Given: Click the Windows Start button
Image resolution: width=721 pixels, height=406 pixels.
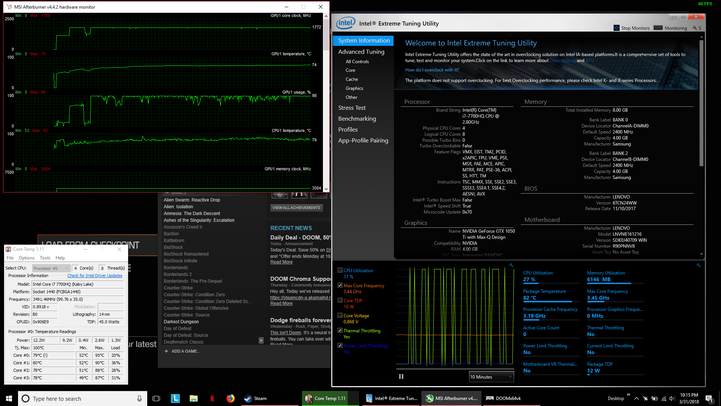Looking at the screenshot, I should (x=9, y=398).
